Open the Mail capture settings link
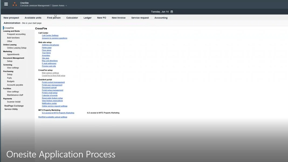Image resolution: width=288 pixels, height=162 pixels. pyautogui.click(x=50, y=73)
